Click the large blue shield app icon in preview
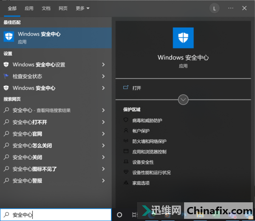This screenshot has height=221, width=255. coord(183,38)
